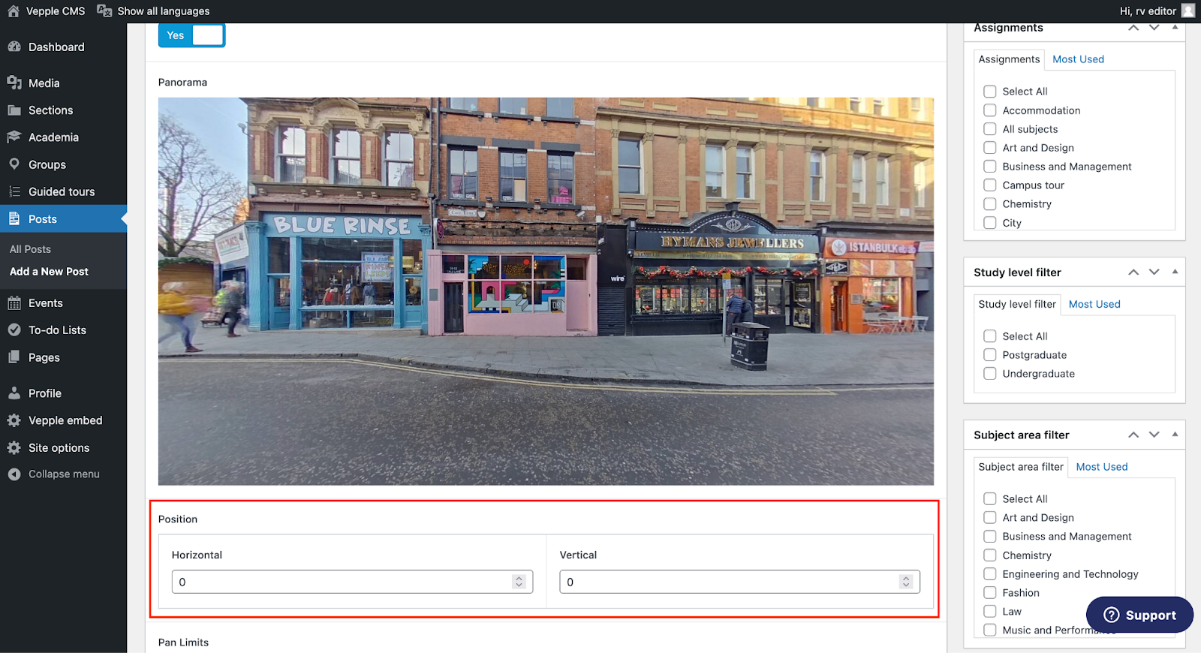Move Subject area filter panel down
1201x653 pixels.
coord(1154,435)
